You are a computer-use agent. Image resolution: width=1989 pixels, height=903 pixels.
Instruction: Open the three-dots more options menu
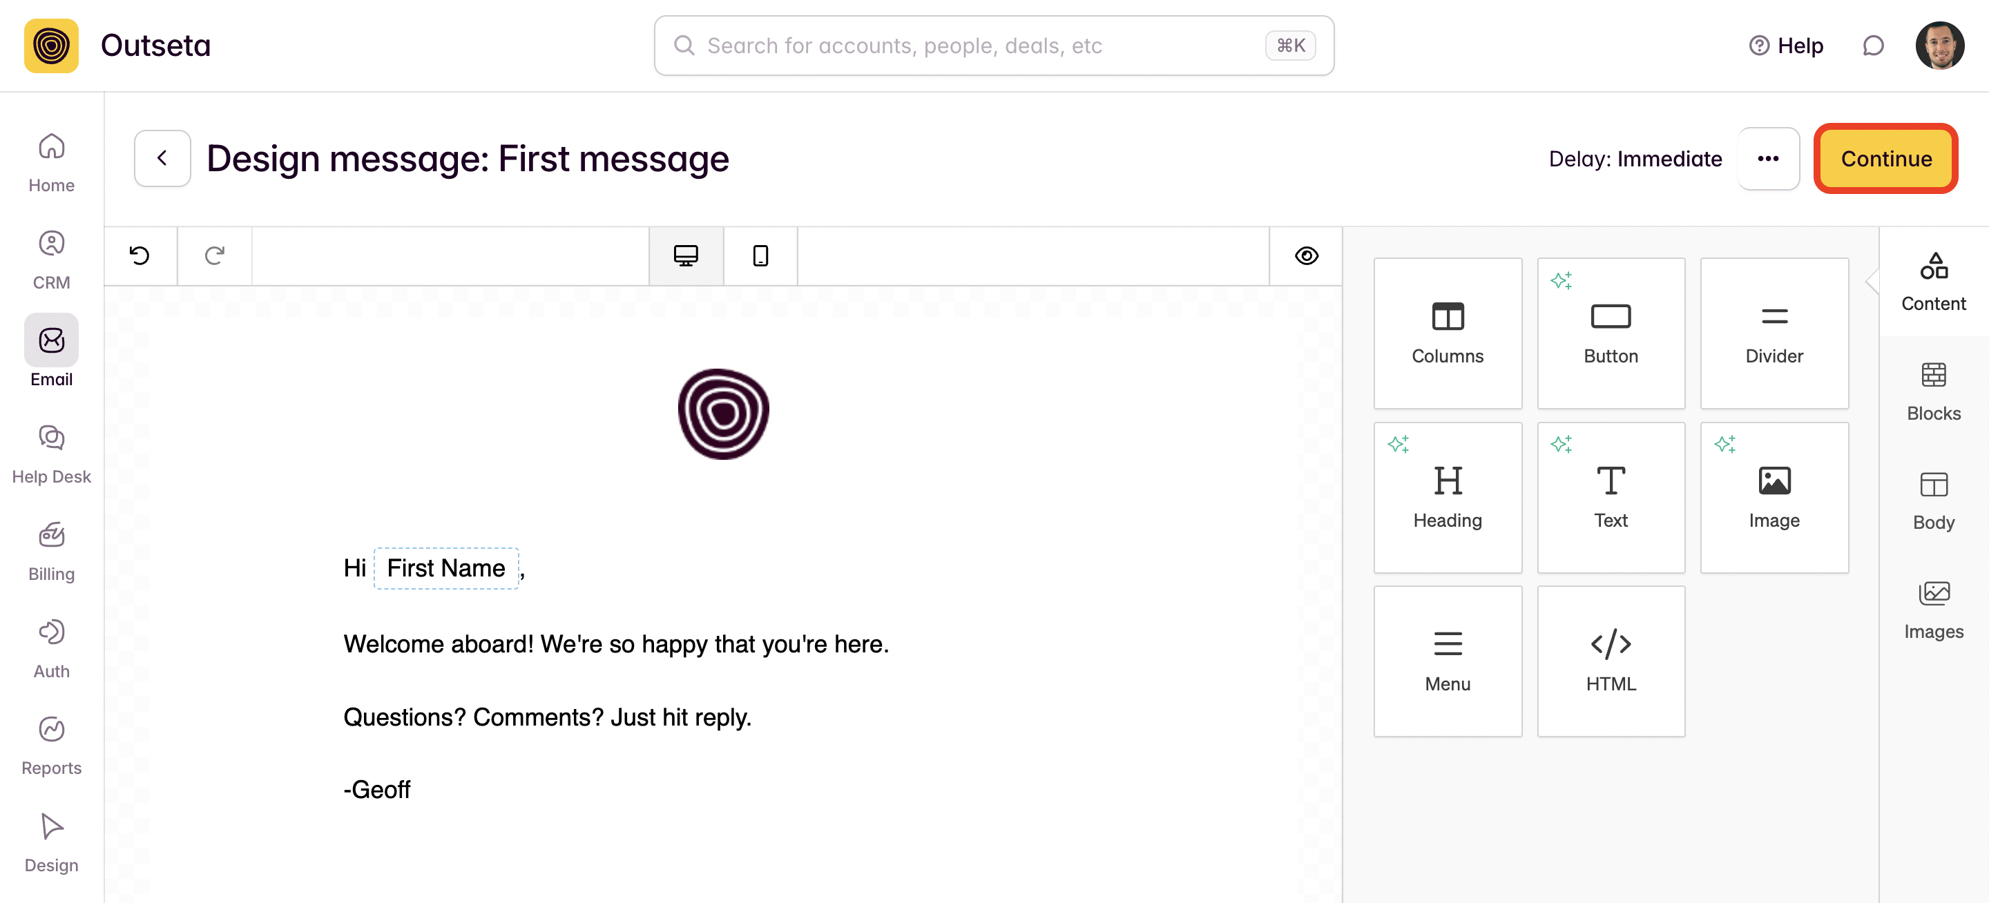click(x=1768, y=159)
